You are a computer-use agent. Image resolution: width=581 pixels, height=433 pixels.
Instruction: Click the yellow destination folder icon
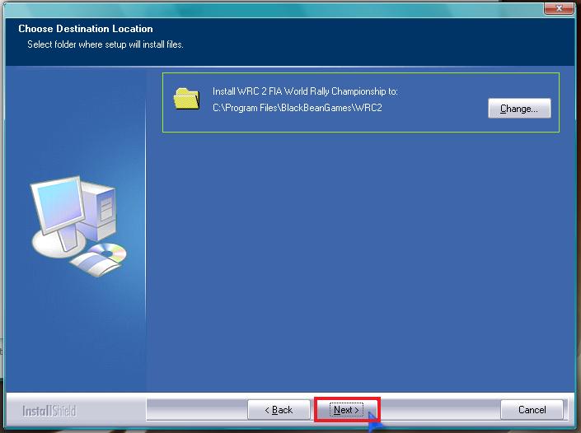[x=187, y=99]
